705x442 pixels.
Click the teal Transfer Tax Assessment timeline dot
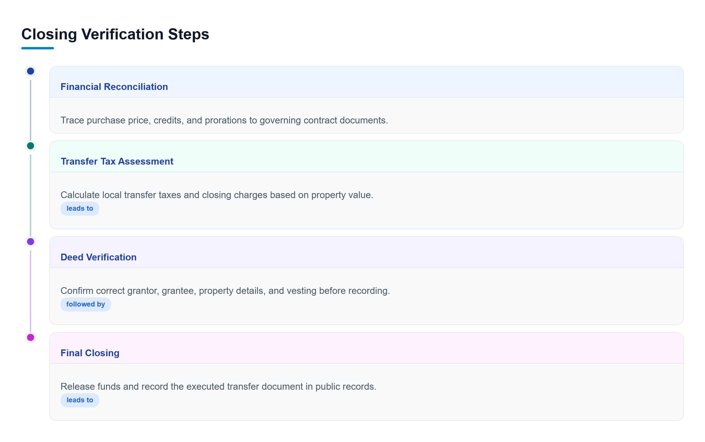pos(31,146)
